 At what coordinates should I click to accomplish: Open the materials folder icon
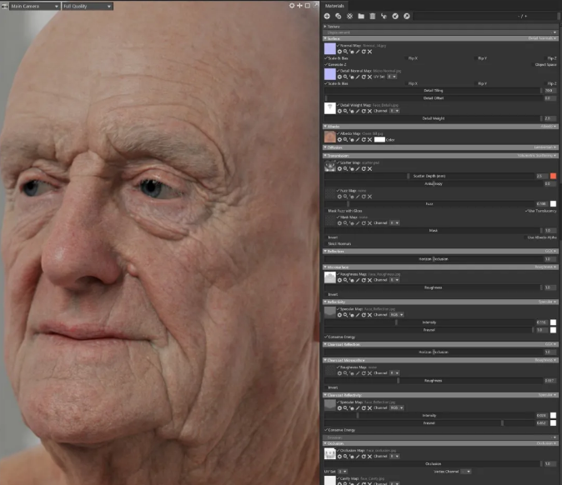(x=361, y=16)
